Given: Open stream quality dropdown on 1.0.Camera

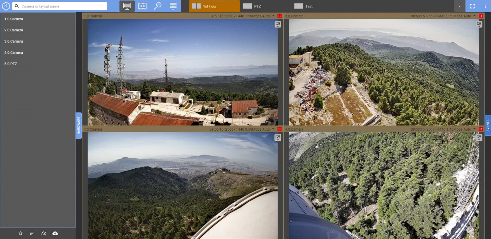Looking at the screenshot, I should (x=273, y=16).
